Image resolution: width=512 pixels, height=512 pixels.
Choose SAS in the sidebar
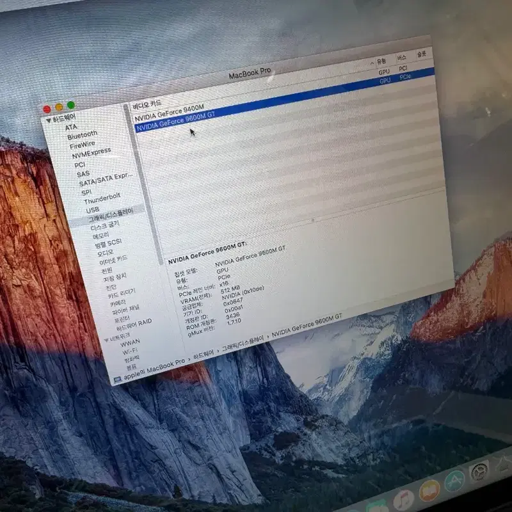[x=83, y=174]
